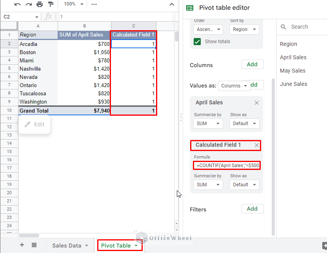
Task: Open Summarize by dropdown under April Sales
Action: (x=208, y=124)
